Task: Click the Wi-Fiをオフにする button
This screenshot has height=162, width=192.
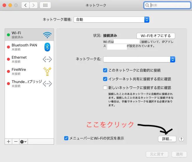Action: 156,36
